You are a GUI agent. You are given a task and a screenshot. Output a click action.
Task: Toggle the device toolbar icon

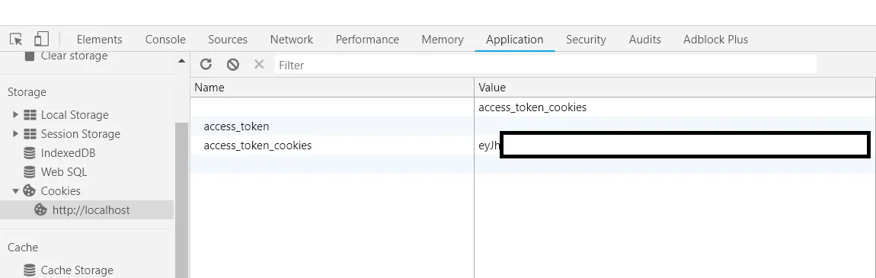coord(41,39)
